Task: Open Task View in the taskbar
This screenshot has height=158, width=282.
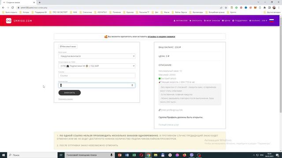Action: [61, 155]
